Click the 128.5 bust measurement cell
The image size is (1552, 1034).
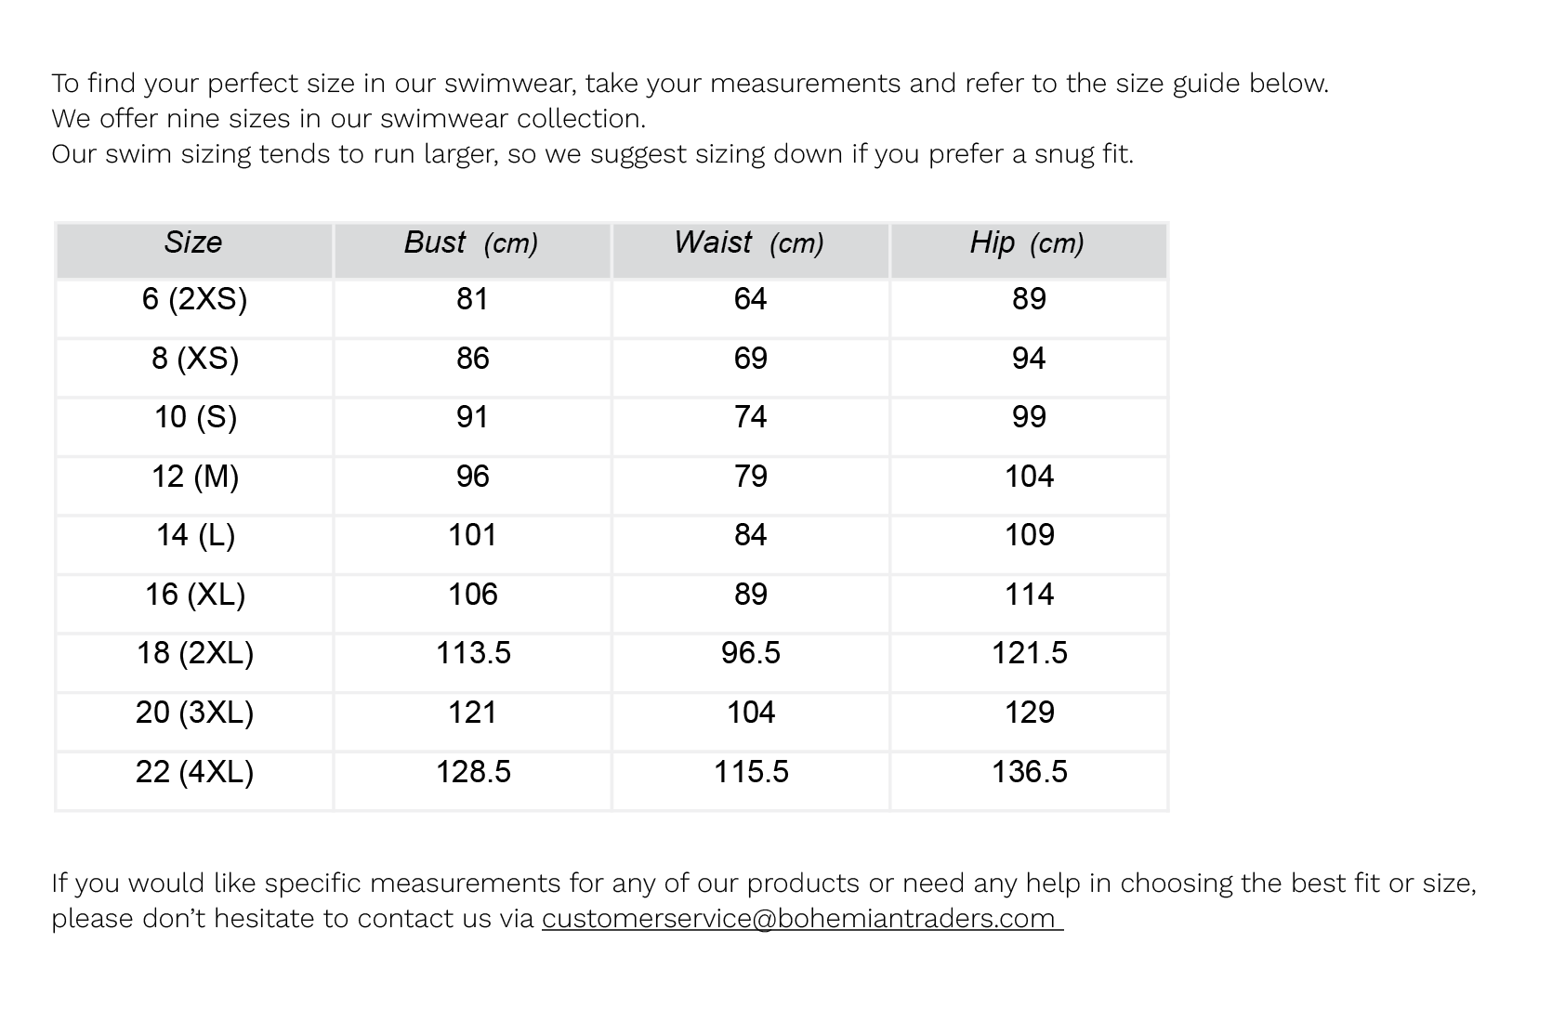tap(473, 772)
